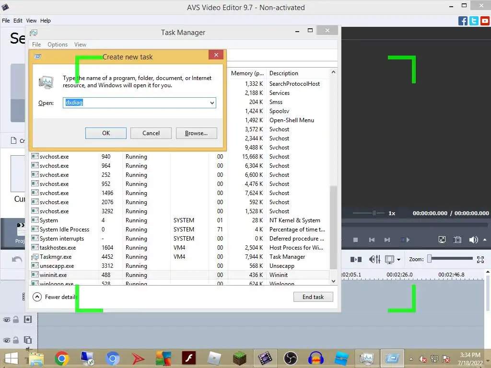491x368 pixels.
Task: Click the next scene playback icon
Action: click(405, 240)
